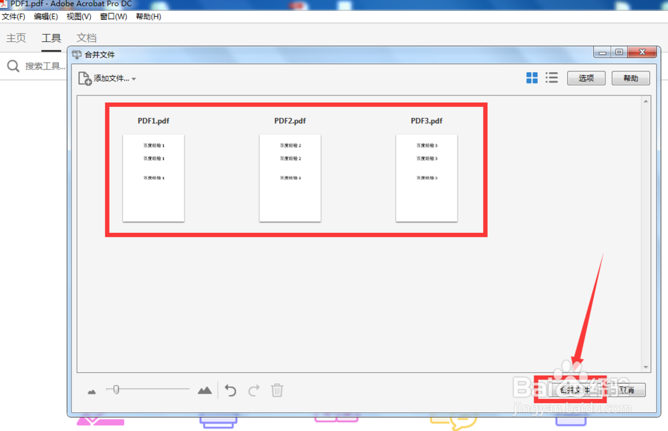Viewport: 668px width, 431px height.
Task: Open the 窗口(W) menu
Action: coord(114,17)
